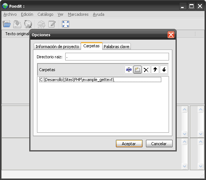Minimize the Poedit window
206x180 pixels.
click(x=183, y=6)
